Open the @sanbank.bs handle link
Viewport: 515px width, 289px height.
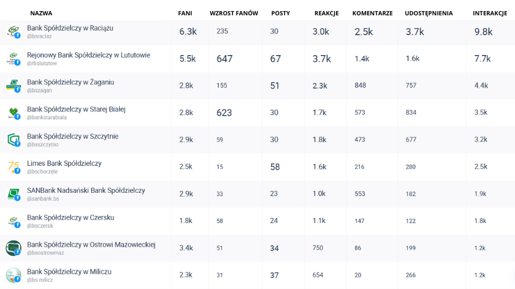point(43,199)
